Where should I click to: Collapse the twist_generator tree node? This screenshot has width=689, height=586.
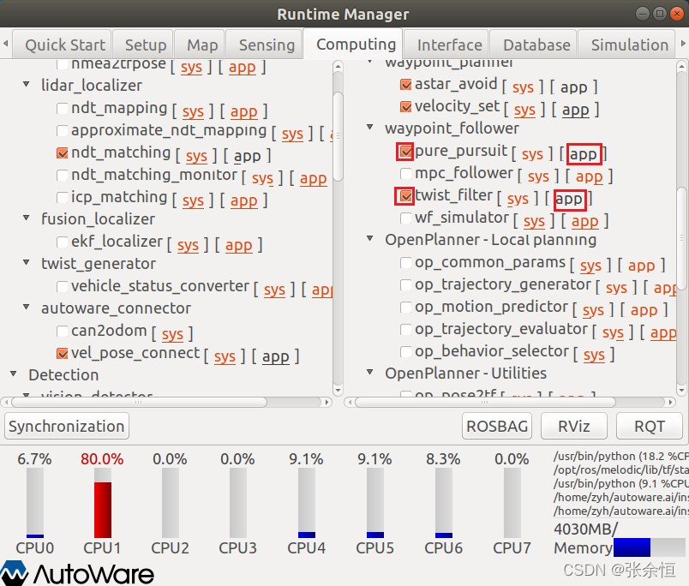pos(27,262)
